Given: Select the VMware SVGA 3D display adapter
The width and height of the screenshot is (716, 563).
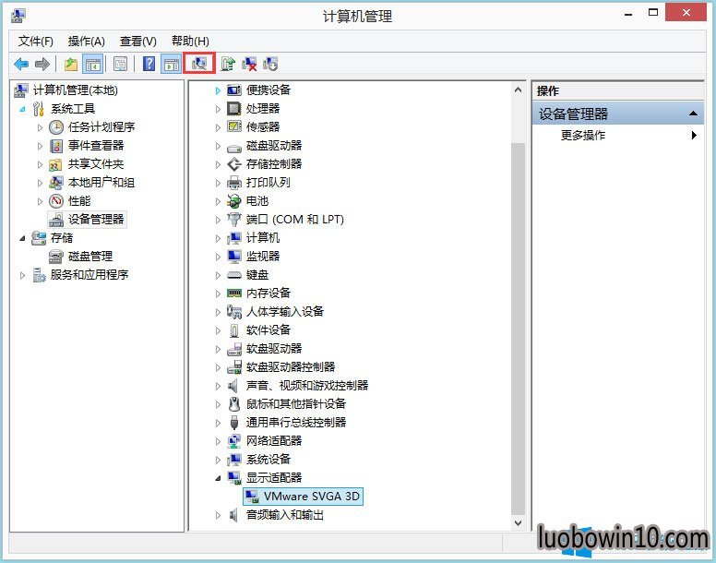Looking at the screenshot, I should pos(304,497).
